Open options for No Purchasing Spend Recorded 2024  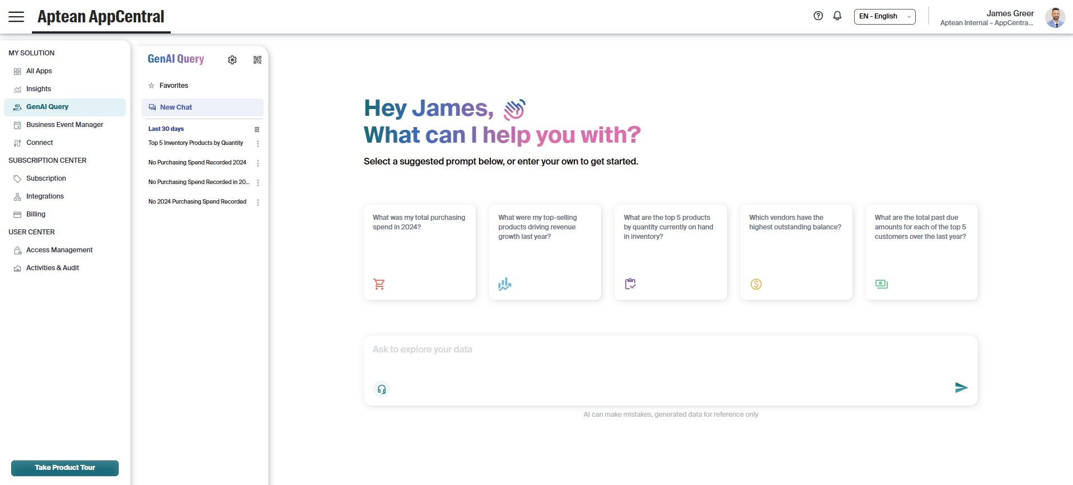point(258,163)
